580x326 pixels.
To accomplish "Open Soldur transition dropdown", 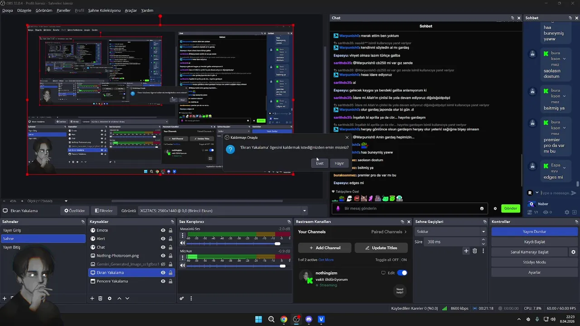I will (x=450, y=231).
